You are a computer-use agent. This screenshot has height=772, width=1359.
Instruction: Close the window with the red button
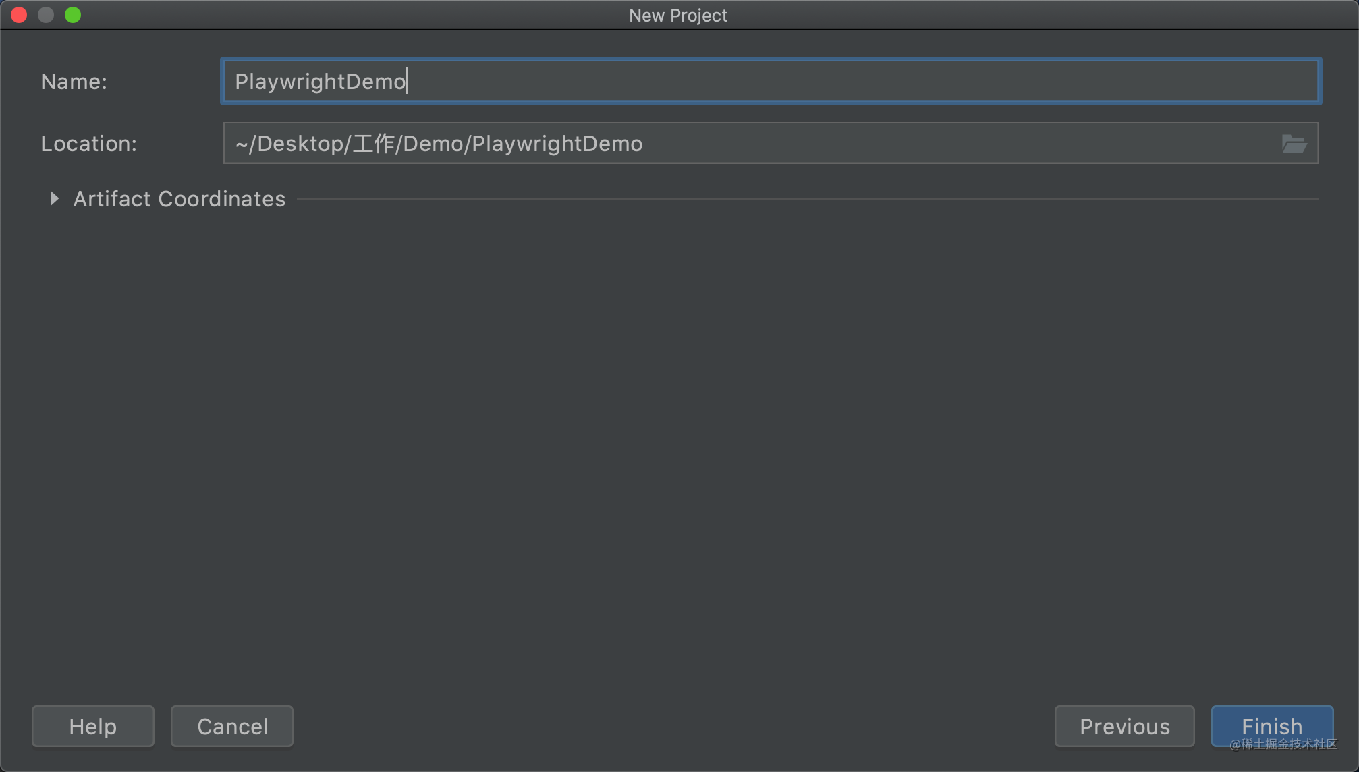[19, 15]
